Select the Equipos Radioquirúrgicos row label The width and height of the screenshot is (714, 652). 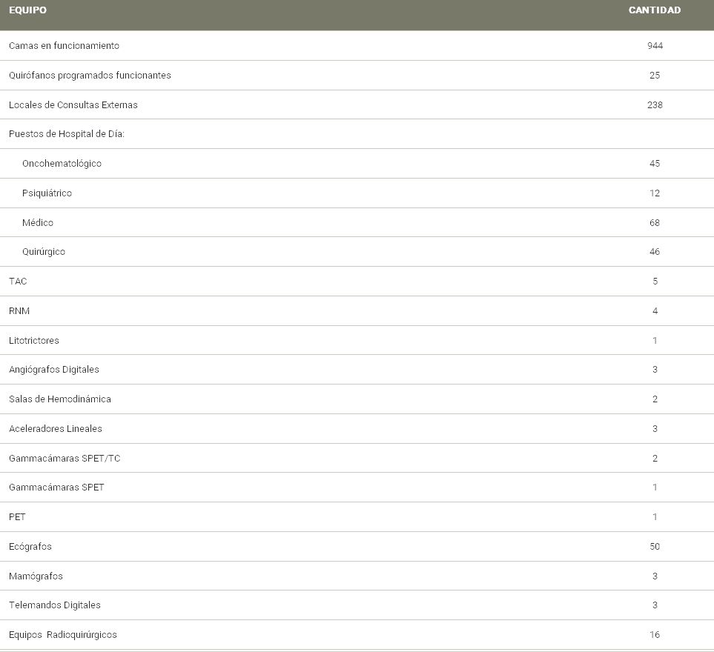click(x=63, y=635)
